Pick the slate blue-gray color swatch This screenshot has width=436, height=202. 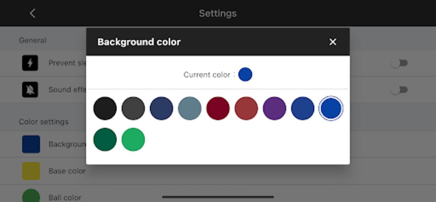[x=190, y=108]
